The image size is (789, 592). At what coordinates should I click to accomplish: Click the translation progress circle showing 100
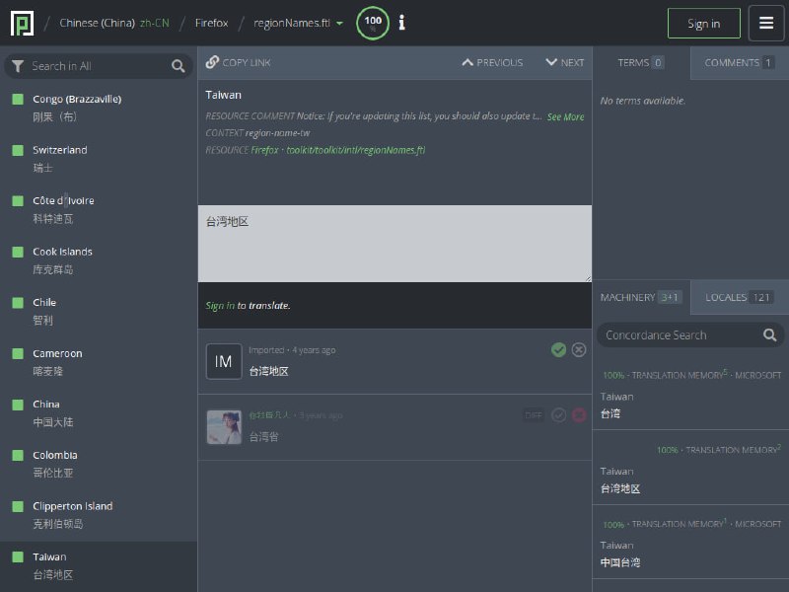tap(372, 23)
